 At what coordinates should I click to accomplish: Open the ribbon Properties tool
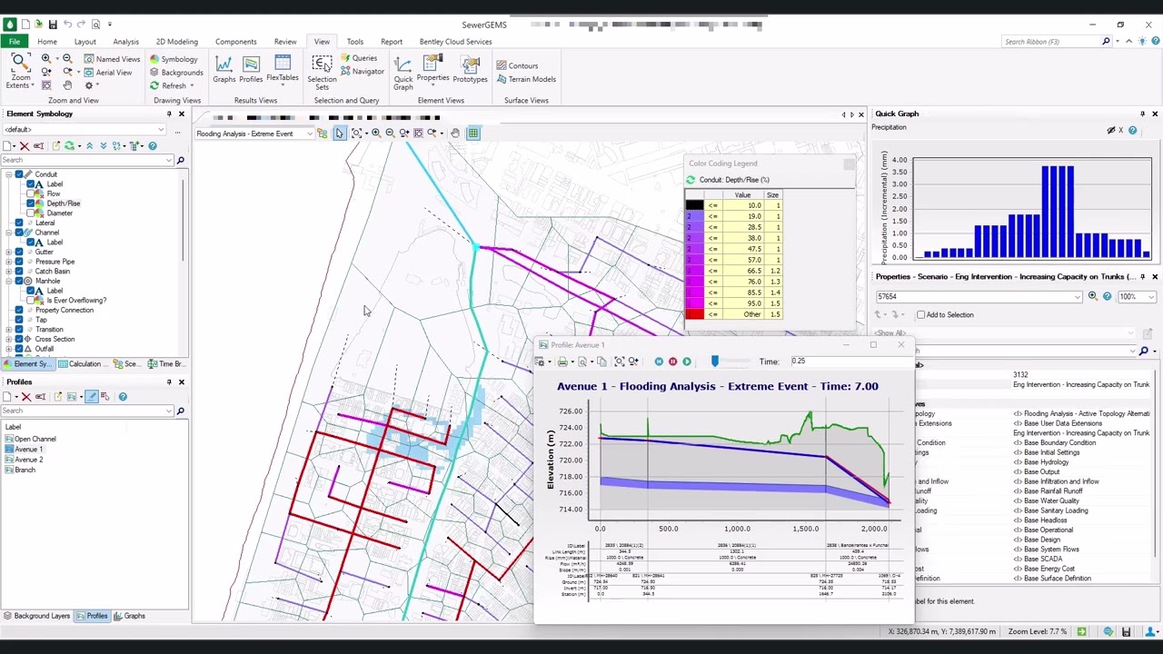tap(432, 70)
